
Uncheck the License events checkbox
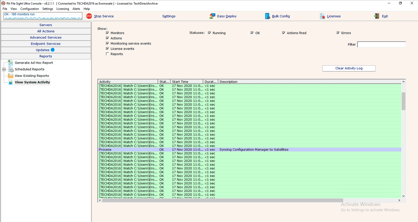click(x=107, y=49)
